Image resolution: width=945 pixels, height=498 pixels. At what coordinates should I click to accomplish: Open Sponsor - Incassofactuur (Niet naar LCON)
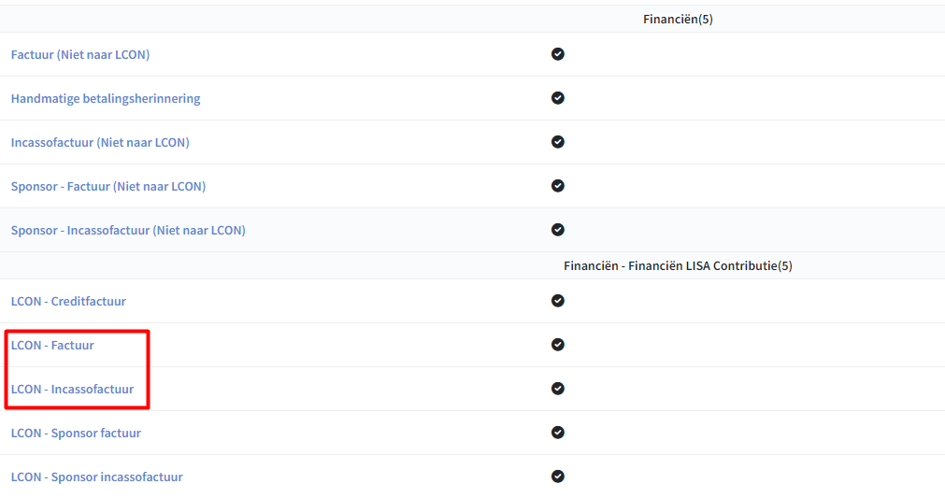pyautogui.click(x=128, y=231)
